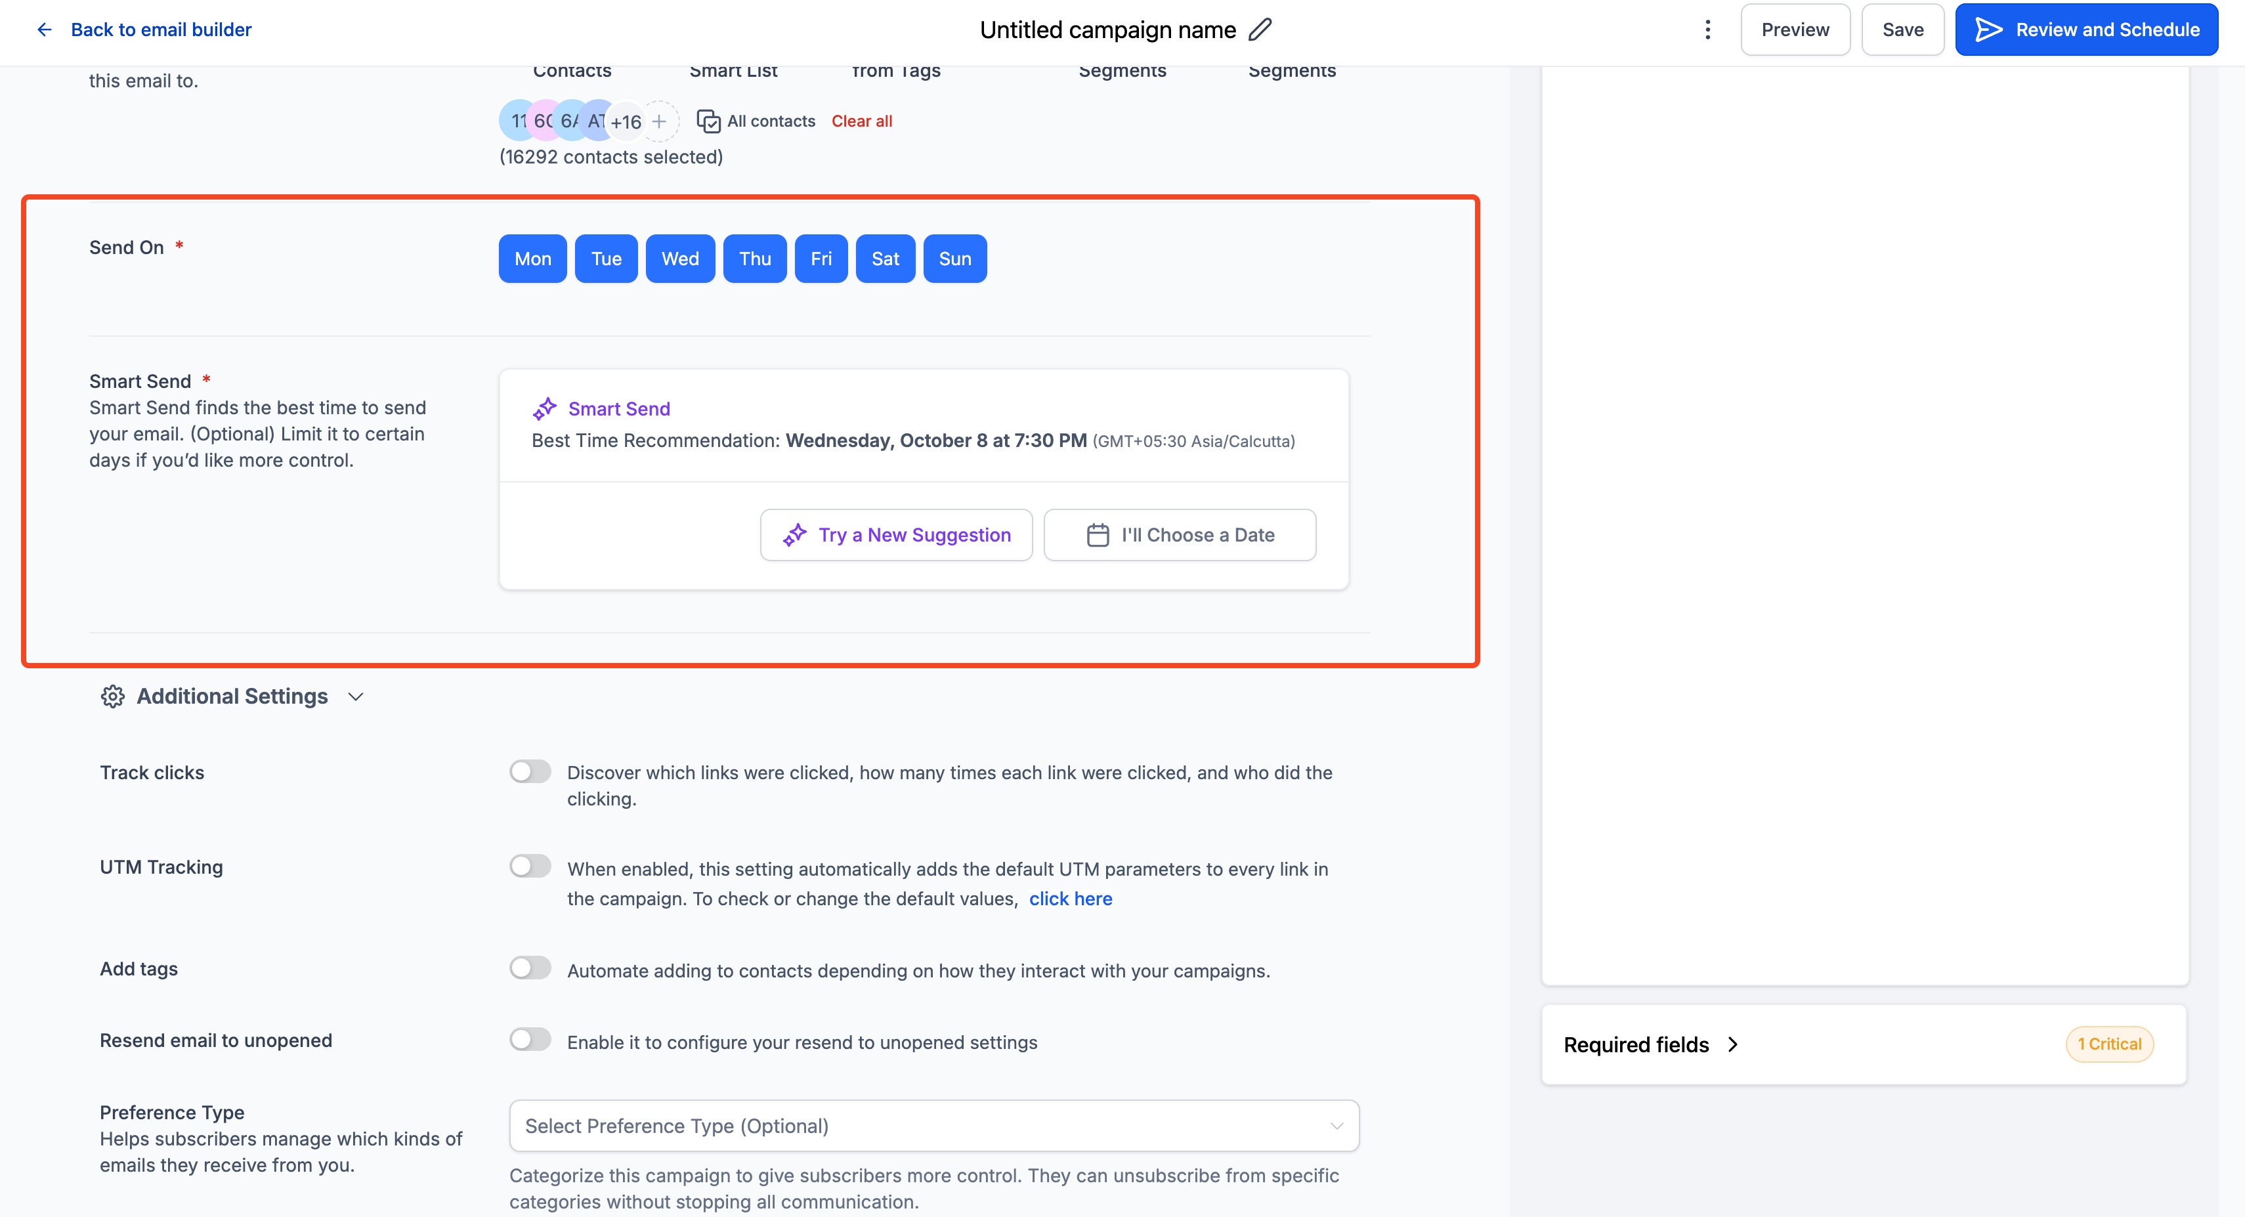This screenshot has height=1217, width=2245.
Task: Click the Additional Settings gear icon
Action: (112, 696)
